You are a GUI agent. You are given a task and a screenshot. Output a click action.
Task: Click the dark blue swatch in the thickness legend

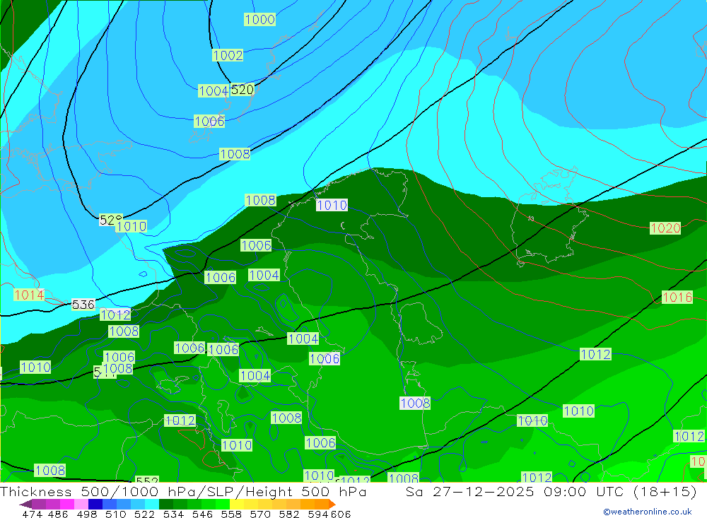pos(95,504)
